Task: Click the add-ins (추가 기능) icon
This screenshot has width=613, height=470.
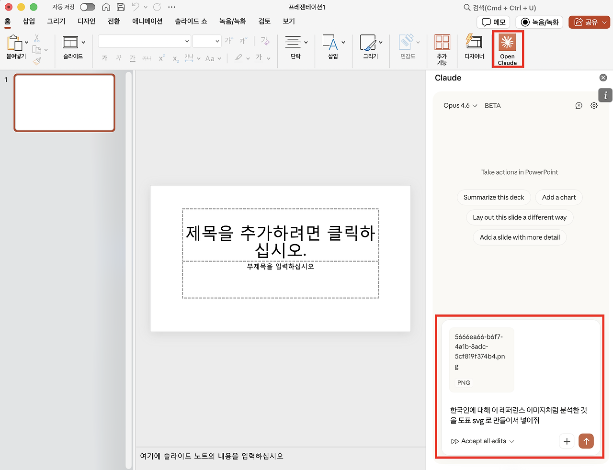Action: (442, 42)
